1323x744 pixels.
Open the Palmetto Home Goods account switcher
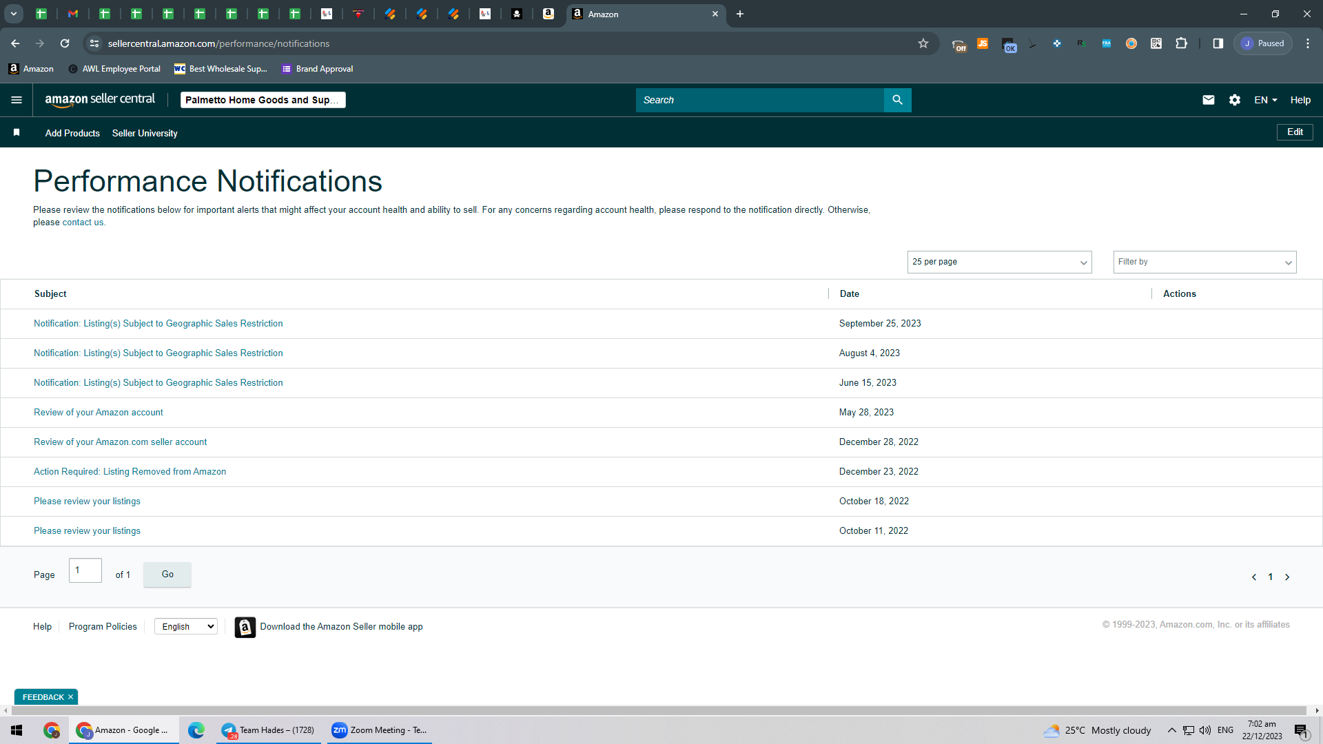(263, 100)
